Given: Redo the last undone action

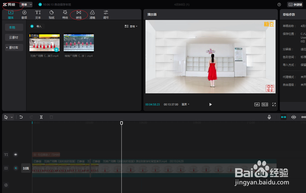Looking at the screenshot, I should 31,117.
